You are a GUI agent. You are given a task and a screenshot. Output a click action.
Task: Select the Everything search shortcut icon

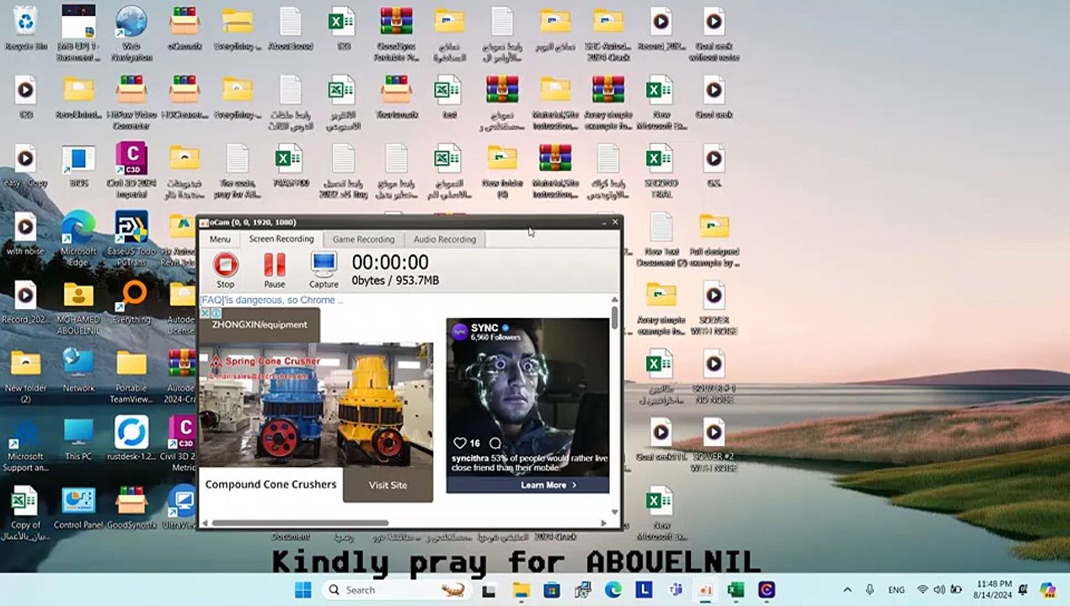point(131,302)
